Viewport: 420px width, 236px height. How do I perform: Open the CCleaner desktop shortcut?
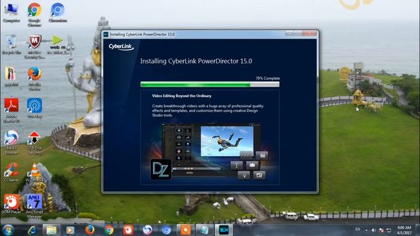(11, 172)
